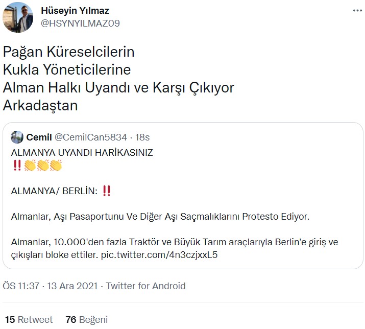The image size is (365, 329).
Task: Open the @HSYNYILMAZ09 handle
Action: 79,23
